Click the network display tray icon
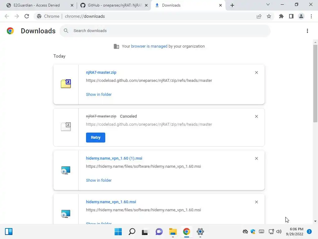The image size is (318, 239). tap(271, 232)
